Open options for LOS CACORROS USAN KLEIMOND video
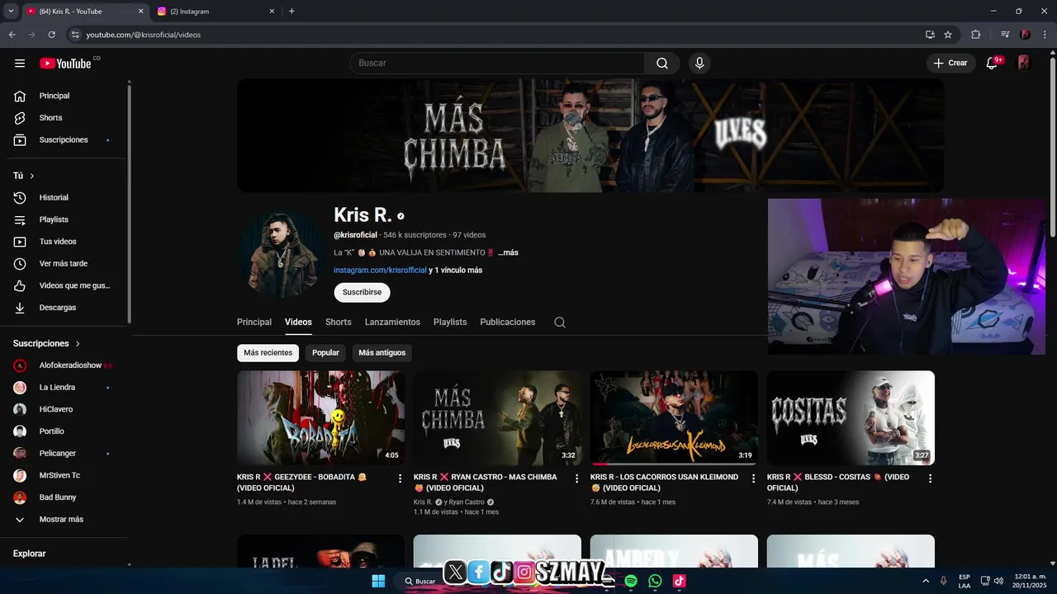Screen dimensions: 1057x594 753,478
